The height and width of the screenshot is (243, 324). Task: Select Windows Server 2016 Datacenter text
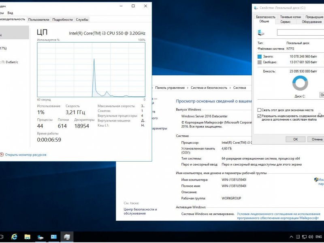pos(204,116)
